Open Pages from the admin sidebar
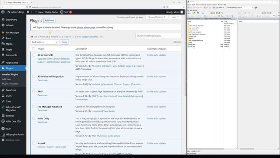Viewport: 280px width, 158px height. [x=9, y=50]
